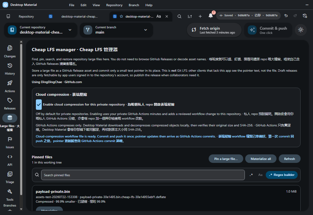
Task: Click the search magnifier in tab bar
Action: [179, 16]
